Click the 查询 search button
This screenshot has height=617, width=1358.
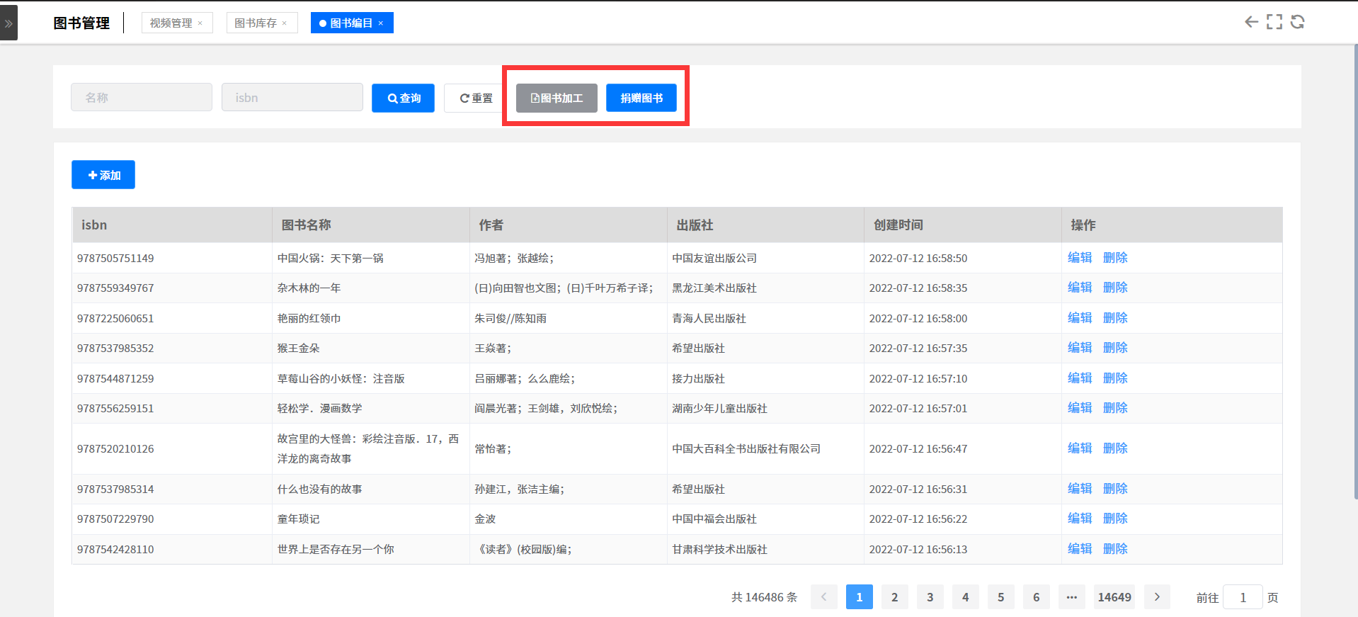(403, 98)
